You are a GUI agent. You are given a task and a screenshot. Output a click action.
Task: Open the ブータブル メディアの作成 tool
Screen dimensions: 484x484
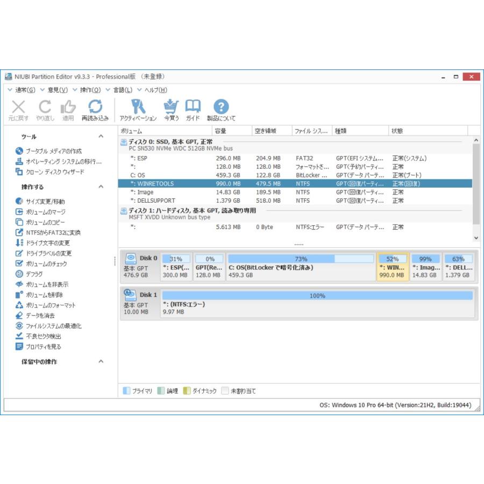(49, 151)
